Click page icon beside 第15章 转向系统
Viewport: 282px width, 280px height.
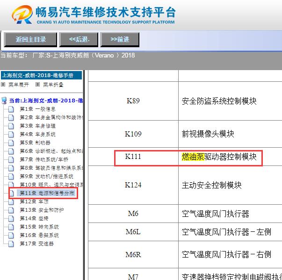(x=11, y=227)
